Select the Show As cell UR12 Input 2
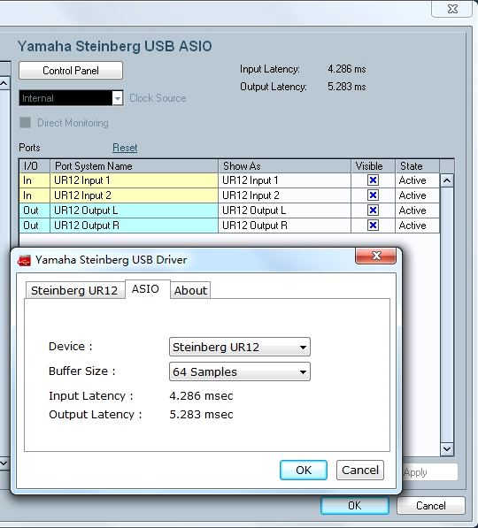The width and height of the screenshot is (478, 528). pos(284,195)
